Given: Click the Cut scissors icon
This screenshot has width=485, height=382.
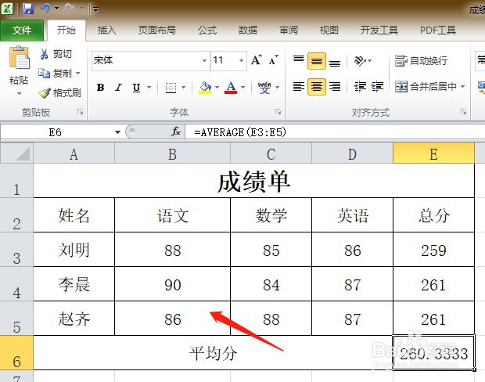Looking at the screenshot, I should (45, 54).
